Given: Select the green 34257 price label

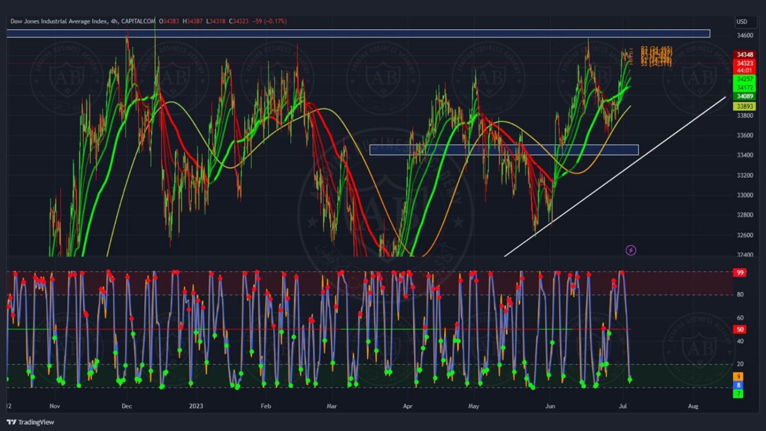Looking at the screenshot, I should click(x=745, y=79).
